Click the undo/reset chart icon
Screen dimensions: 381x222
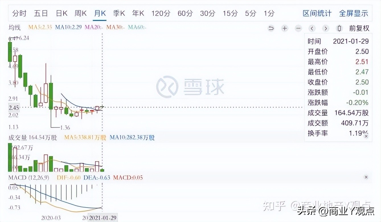click(x=271, y=28)
